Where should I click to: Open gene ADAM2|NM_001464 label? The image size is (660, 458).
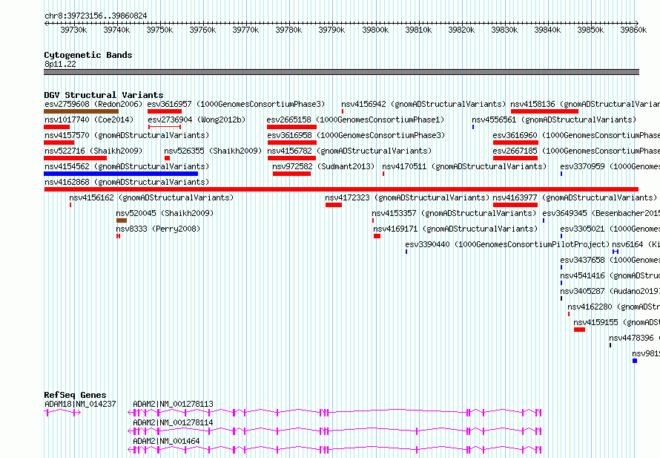coord(166,441)
